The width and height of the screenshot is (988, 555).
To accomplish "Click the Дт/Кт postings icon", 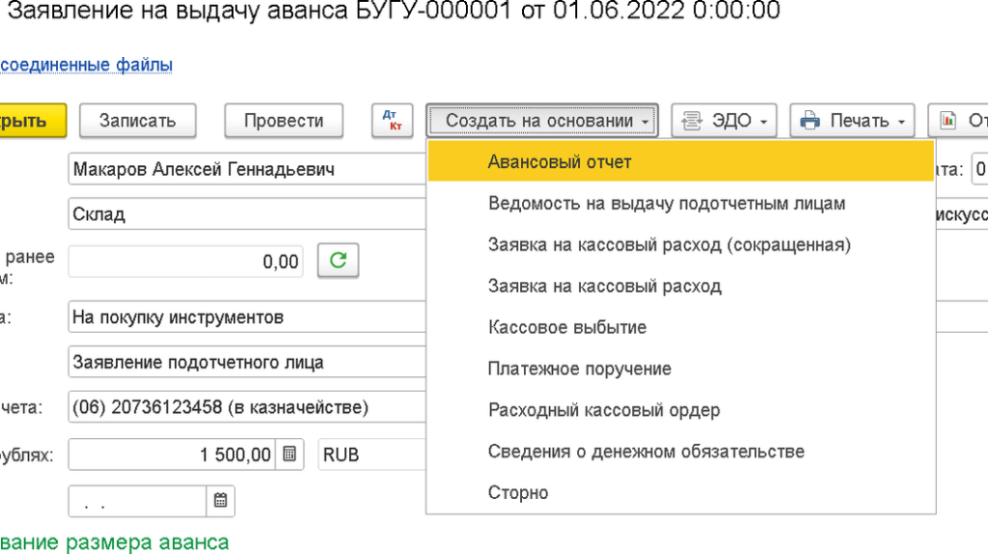I will pos(392,121).
